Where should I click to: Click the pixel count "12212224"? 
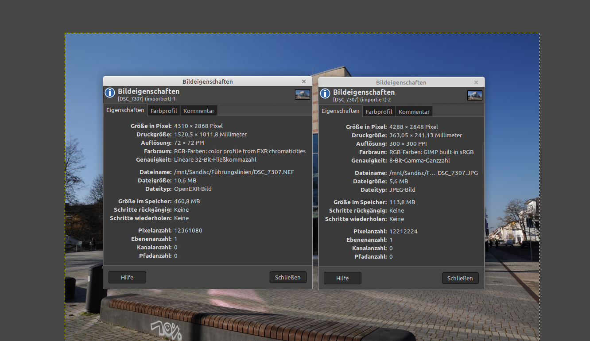tap(404, 231)
